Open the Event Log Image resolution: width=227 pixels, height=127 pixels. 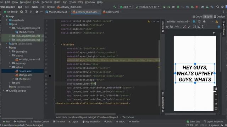[x=193, y=121]
